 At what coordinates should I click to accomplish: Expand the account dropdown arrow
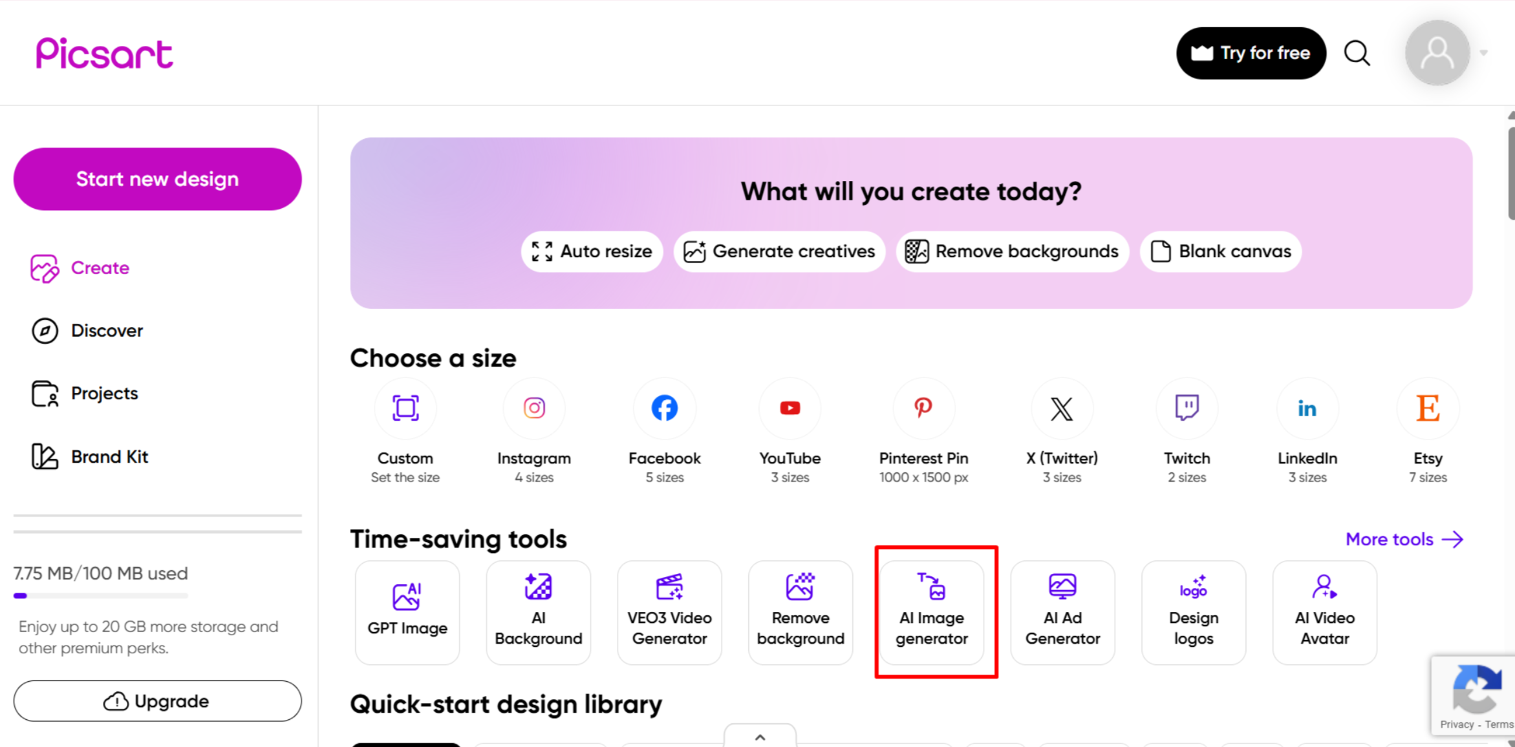click(1484, 53)
